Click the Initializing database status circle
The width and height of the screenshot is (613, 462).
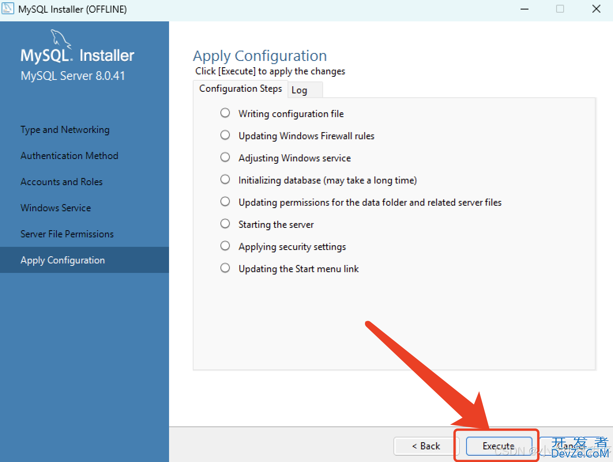225,180
